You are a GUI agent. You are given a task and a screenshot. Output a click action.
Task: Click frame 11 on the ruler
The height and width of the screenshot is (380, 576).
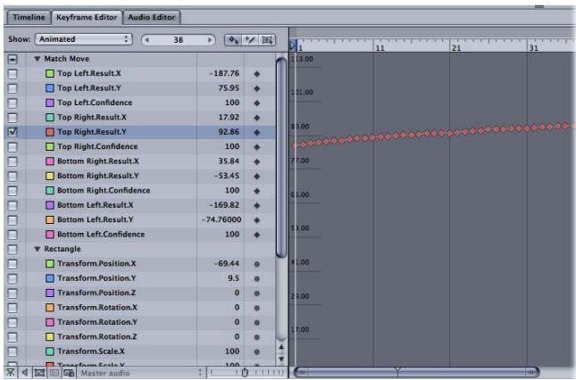point(380,47)
